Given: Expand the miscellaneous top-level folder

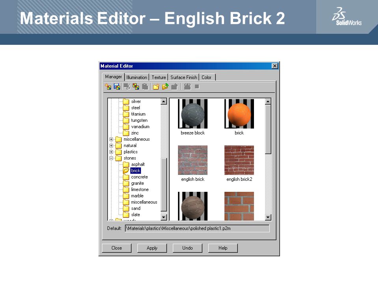Looking at the screenshot, I should [x=111, y=139].
